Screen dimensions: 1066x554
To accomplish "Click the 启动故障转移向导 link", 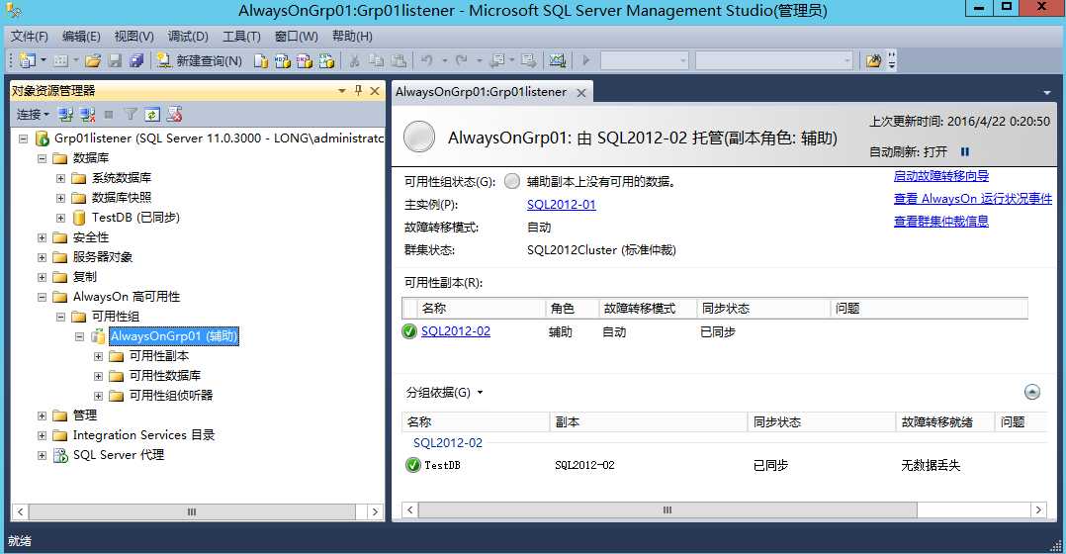I will [941, 175].
